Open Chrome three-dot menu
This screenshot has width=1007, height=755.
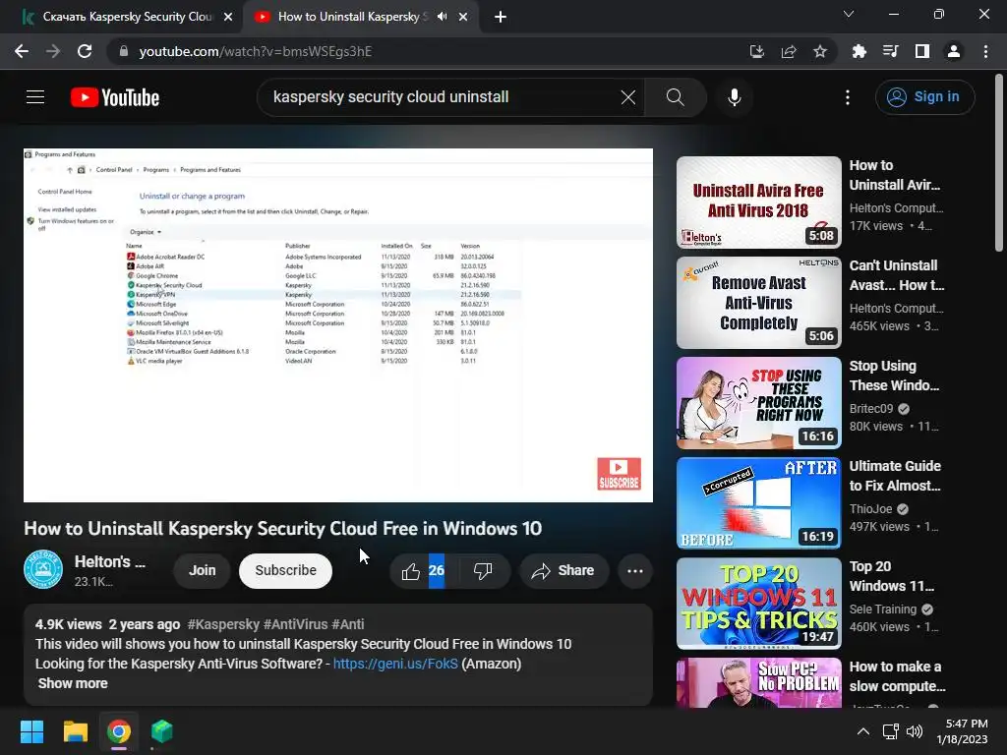(x=985, y=51)
